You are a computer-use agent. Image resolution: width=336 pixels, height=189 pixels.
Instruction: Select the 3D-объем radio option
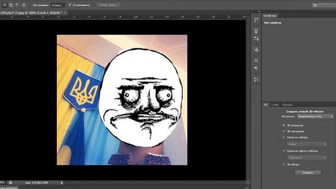click(x=283, y=164)
